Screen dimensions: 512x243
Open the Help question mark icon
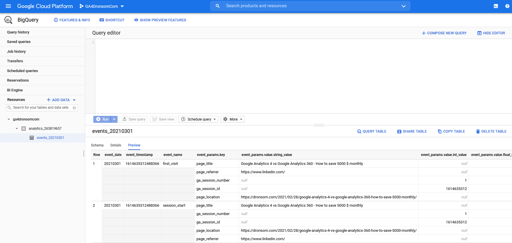pos(507,6)
